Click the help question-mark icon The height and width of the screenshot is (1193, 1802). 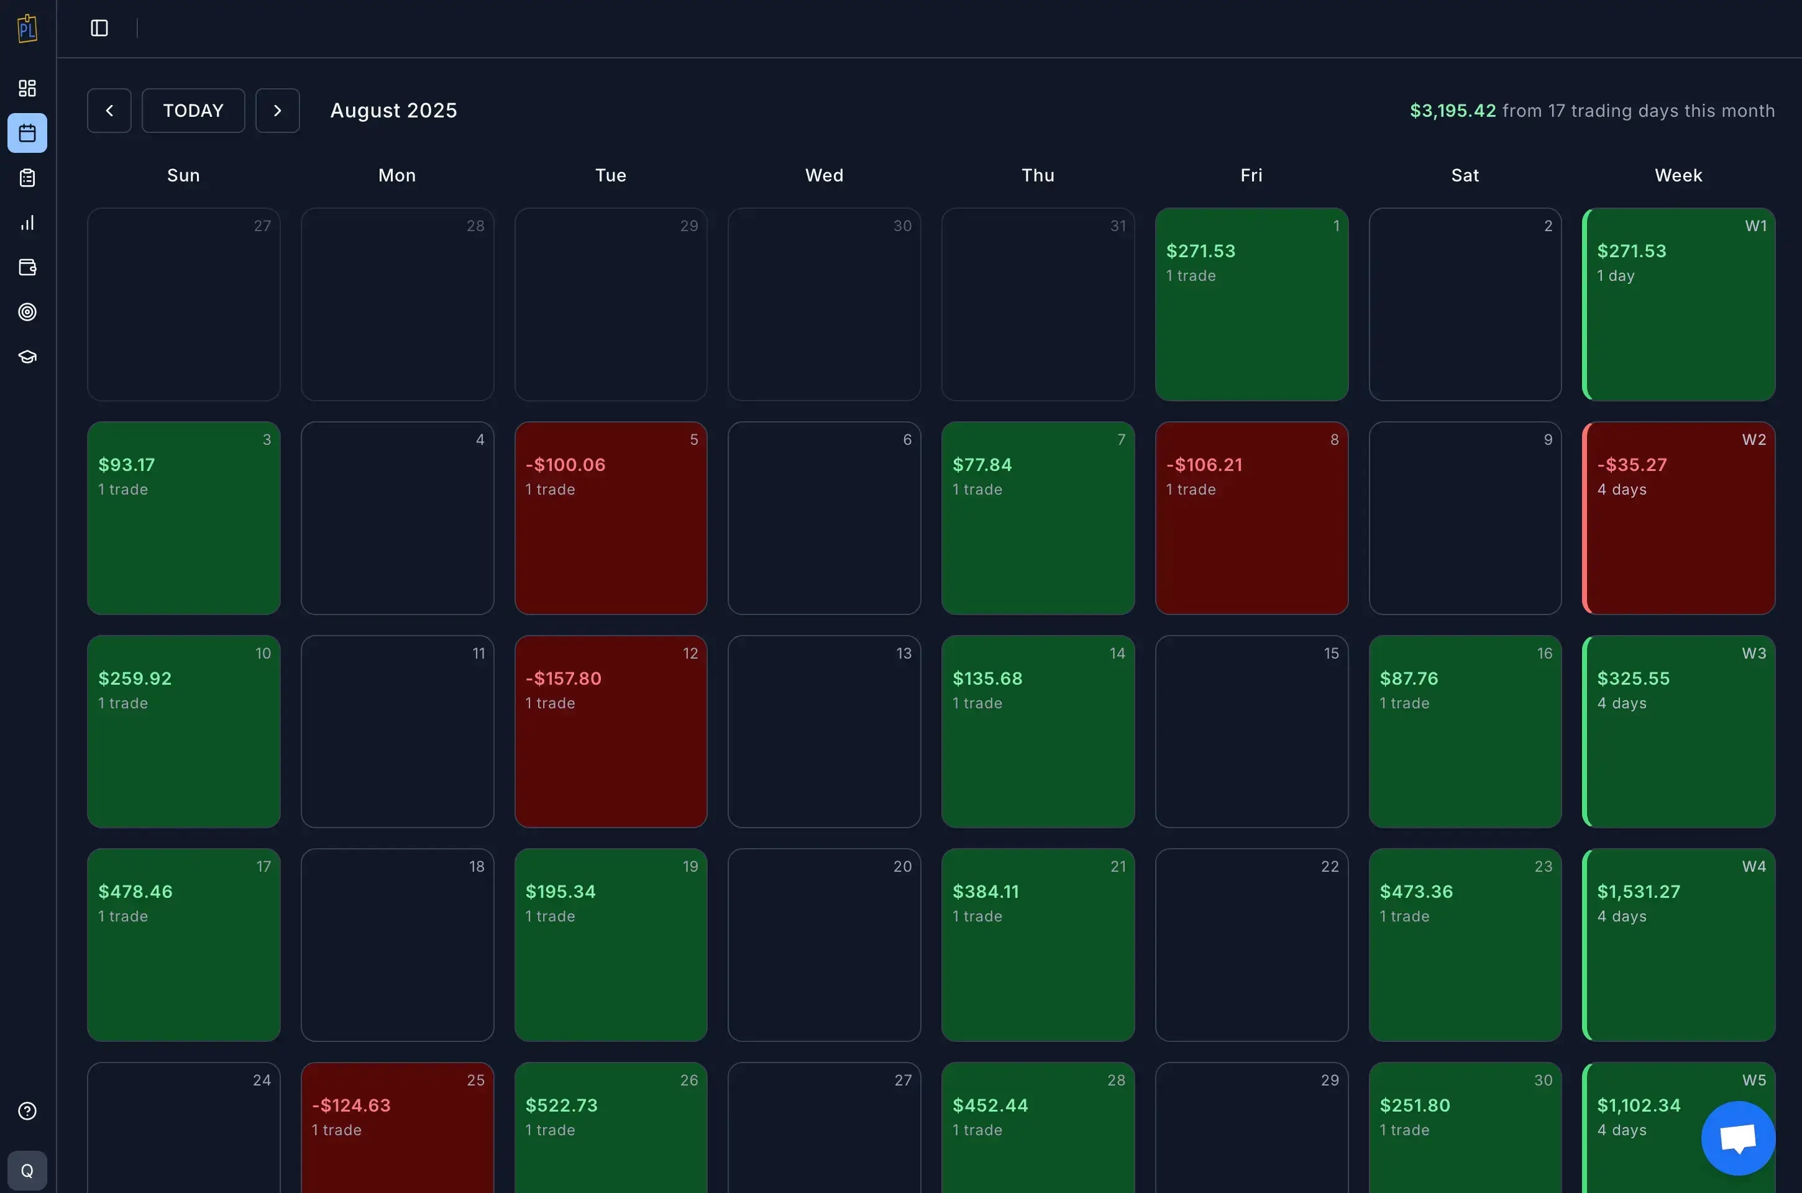pos(27,1111)
